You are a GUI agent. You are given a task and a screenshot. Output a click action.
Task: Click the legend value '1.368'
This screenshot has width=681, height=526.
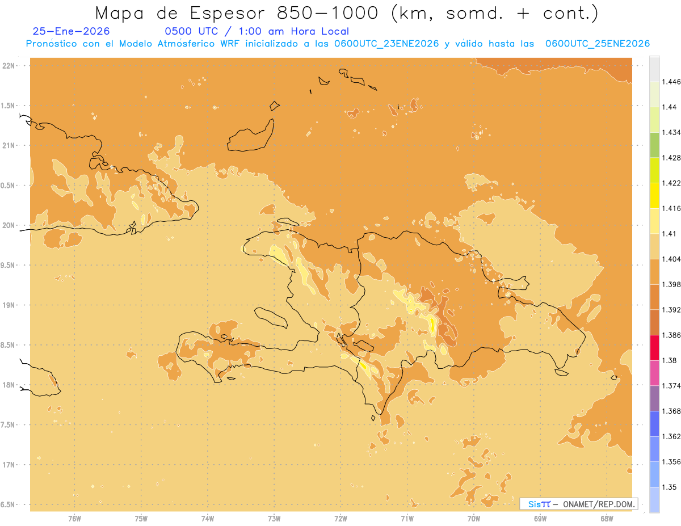pyautogui.click(x=671, y=411)
